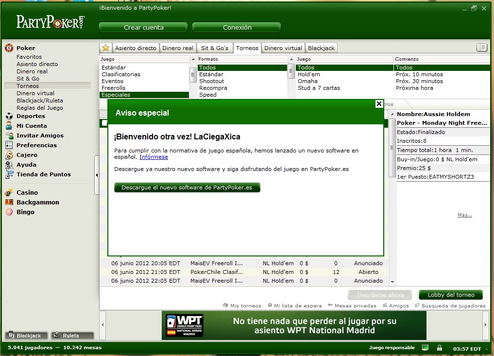Open Mesas privadas
494x356 pixels.
[x=352, y=305]
